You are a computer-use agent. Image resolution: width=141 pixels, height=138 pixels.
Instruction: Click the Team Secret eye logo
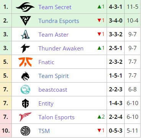pyautogui.click(x=25, y=7)
